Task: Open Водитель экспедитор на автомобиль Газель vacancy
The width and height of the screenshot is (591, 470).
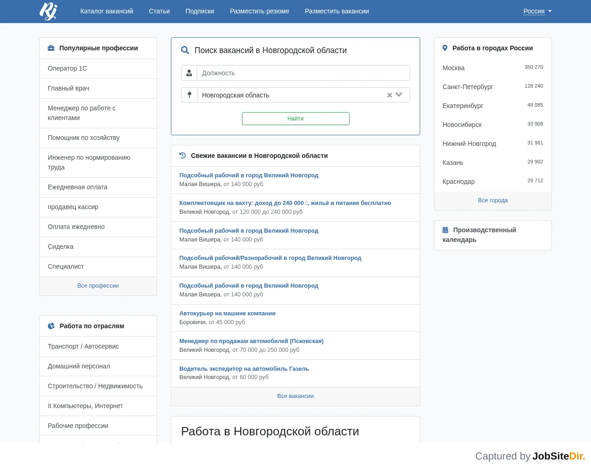Action: pyautogui.click(x=244, y=369)
